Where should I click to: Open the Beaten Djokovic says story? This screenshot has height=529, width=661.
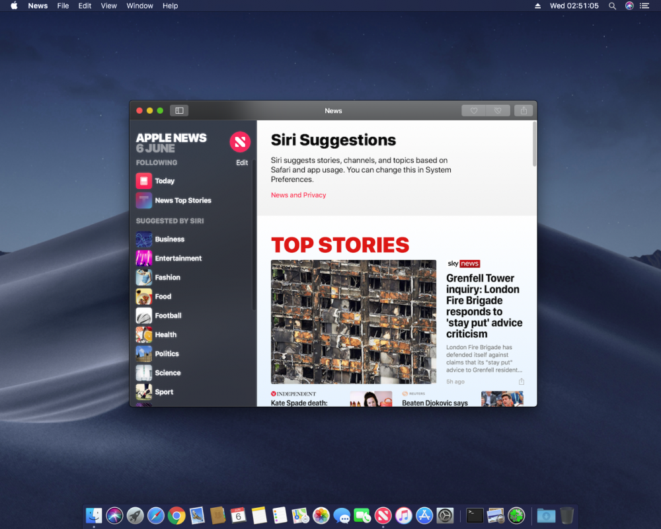click(x=435, y=403)
